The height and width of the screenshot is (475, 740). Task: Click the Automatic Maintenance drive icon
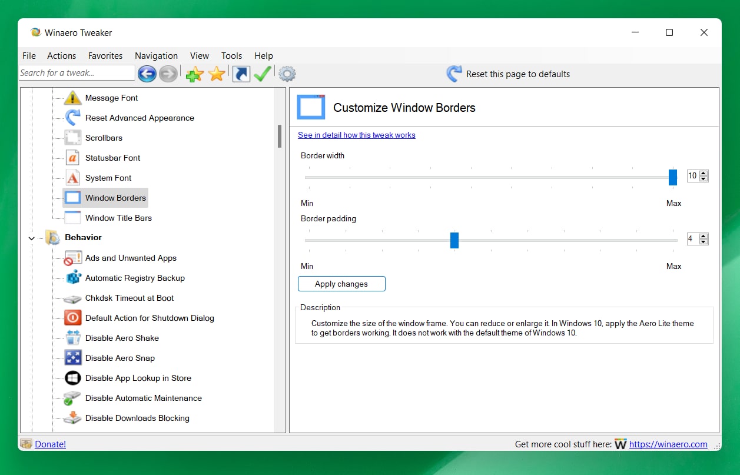[x=72, y=398]
